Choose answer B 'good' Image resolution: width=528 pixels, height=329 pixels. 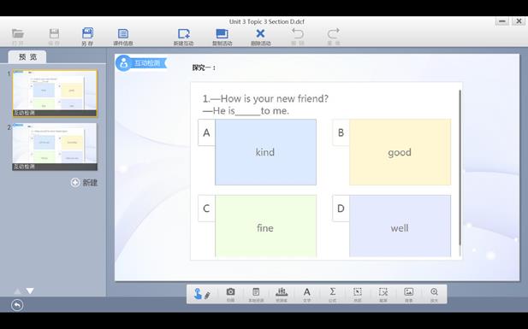point(400,152)
